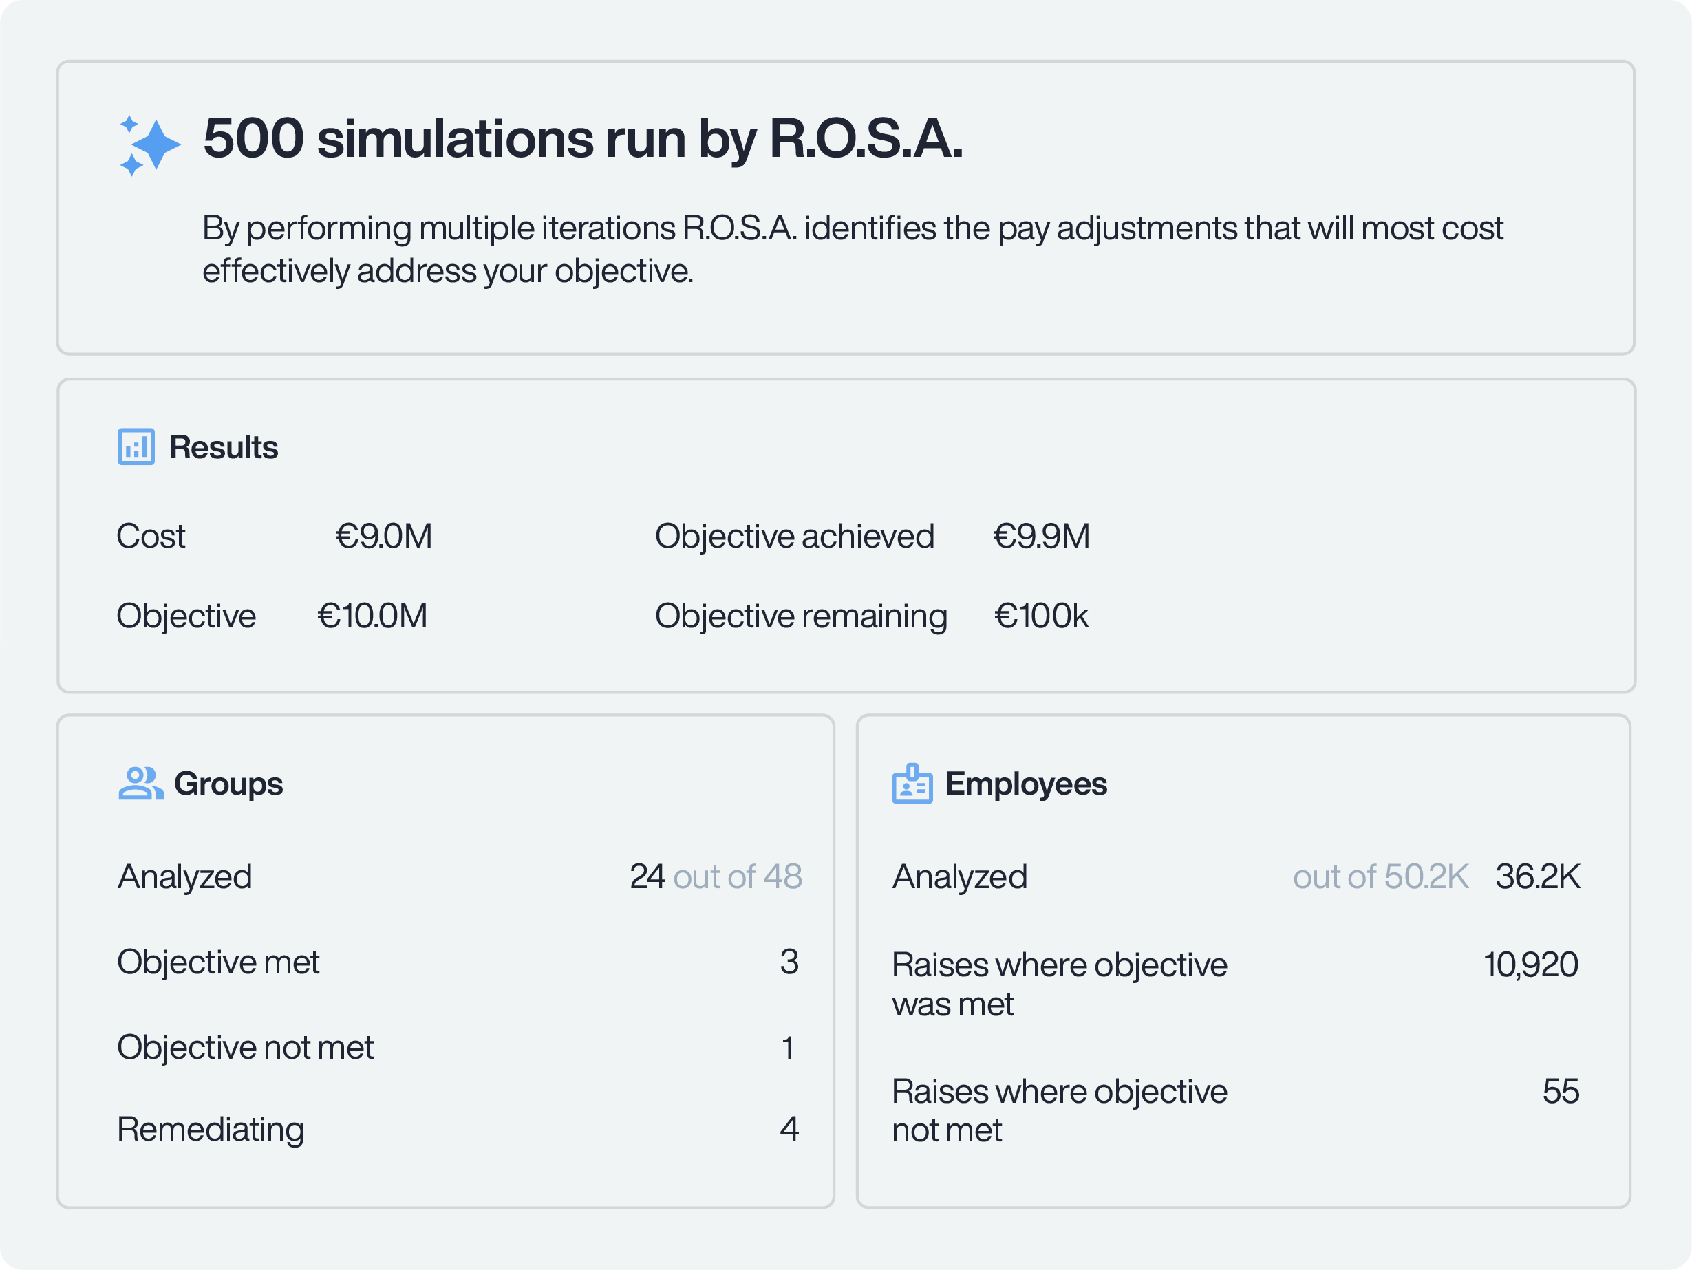Click the blue sparkle stars icon
1692x1270 pixels.
tap(150, 145)
